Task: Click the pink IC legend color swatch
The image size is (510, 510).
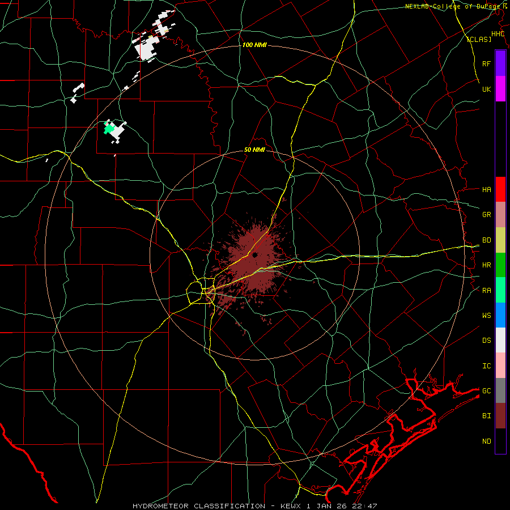Action: click(500, 365)
